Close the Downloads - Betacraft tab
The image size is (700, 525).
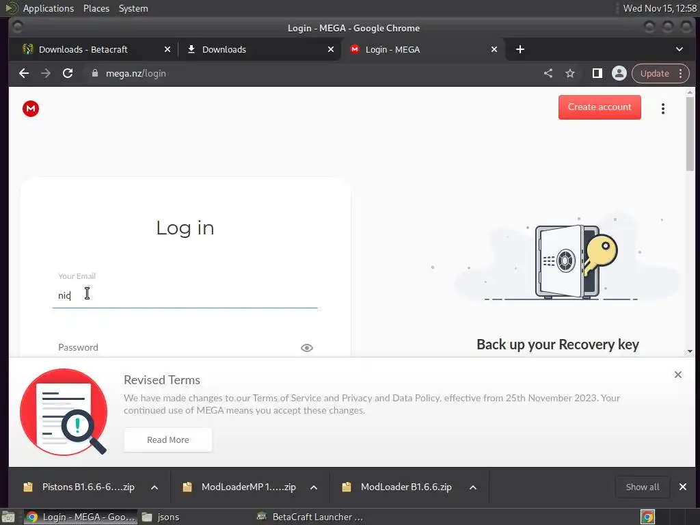(167, 49)
